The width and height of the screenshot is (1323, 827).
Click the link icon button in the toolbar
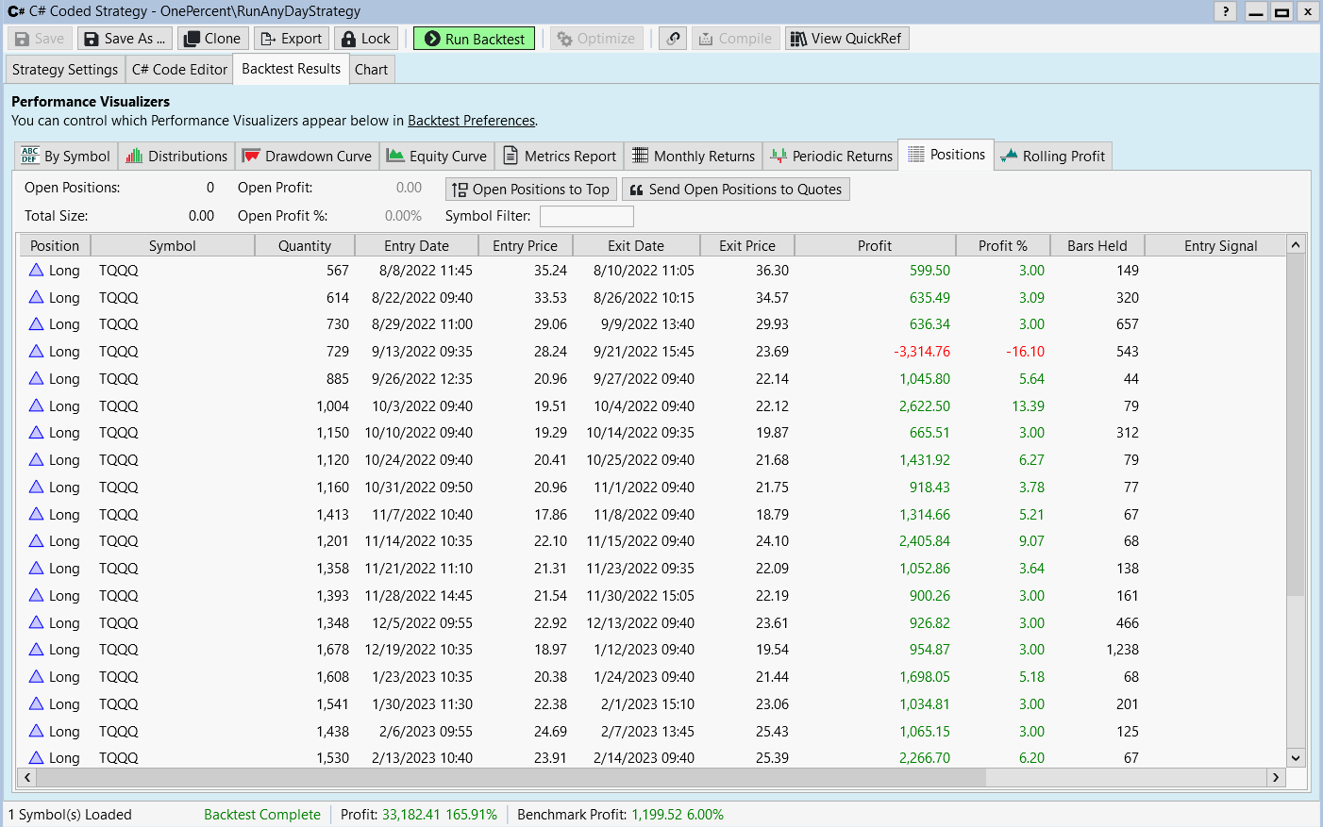pos(672,39)
